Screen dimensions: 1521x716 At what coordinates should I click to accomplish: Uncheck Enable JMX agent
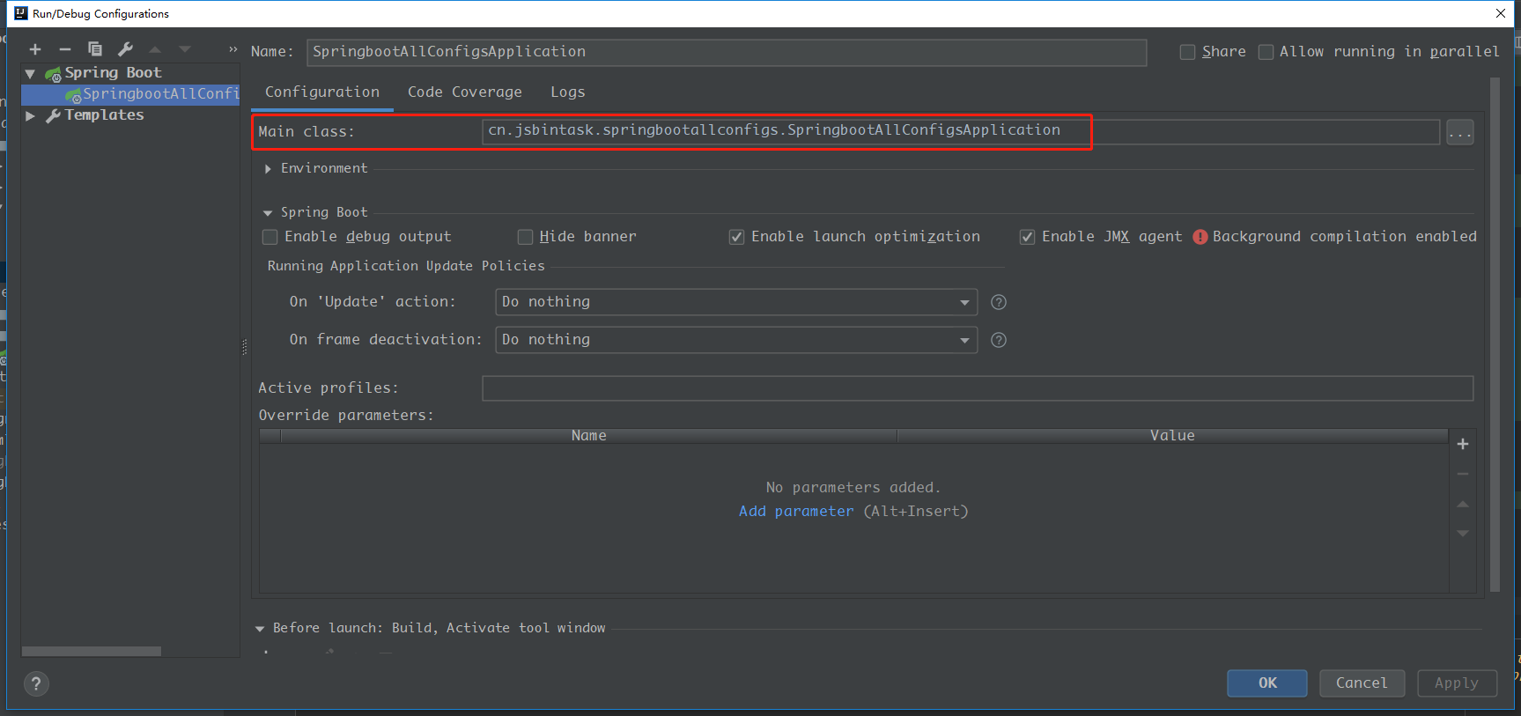[1027, 237]
